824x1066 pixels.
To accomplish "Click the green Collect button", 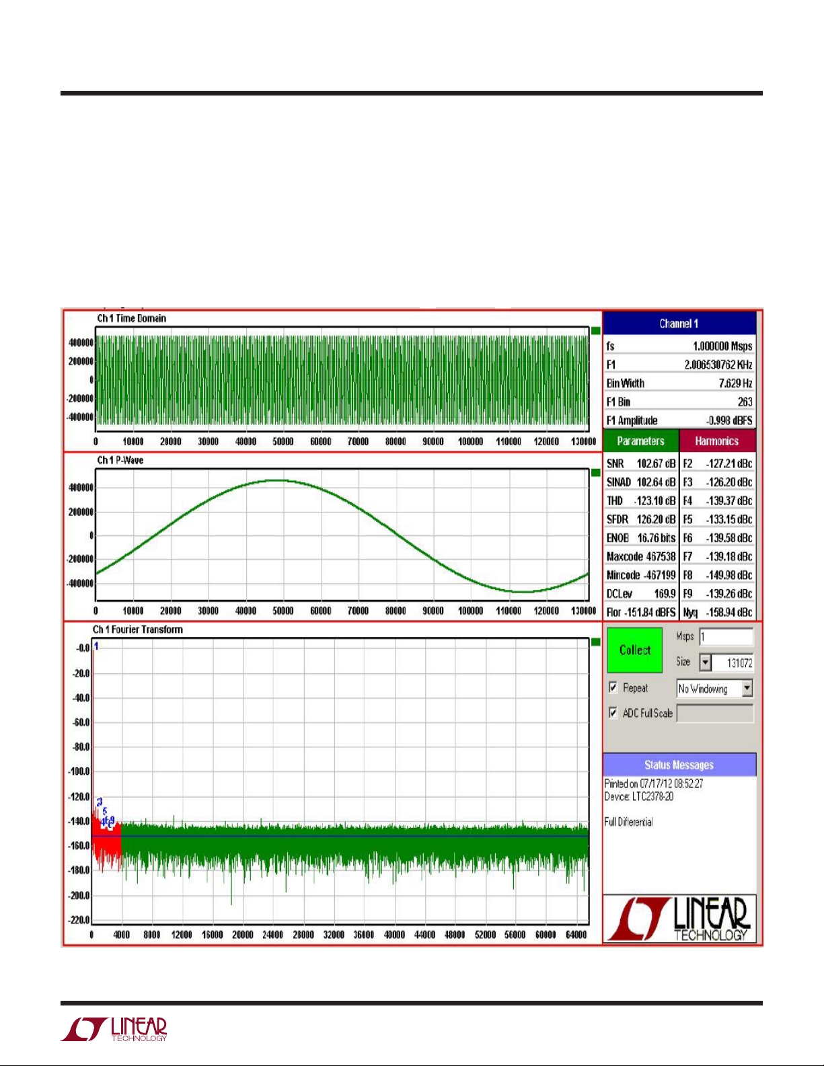I will (x=634, y=650).
